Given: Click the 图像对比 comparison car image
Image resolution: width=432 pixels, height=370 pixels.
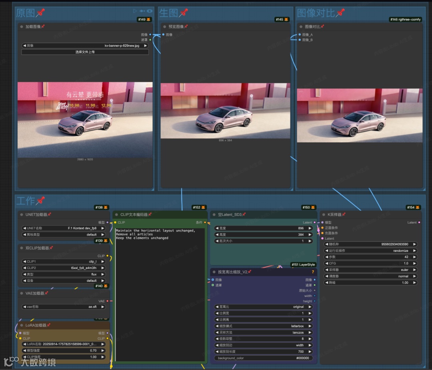Looking at the screenshot, I should [x=360, y=115].
